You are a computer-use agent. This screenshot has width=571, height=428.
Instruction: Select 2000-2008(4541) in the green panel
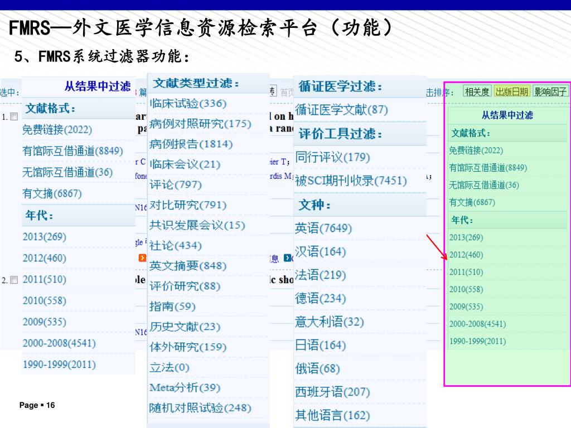click(477, 324)
